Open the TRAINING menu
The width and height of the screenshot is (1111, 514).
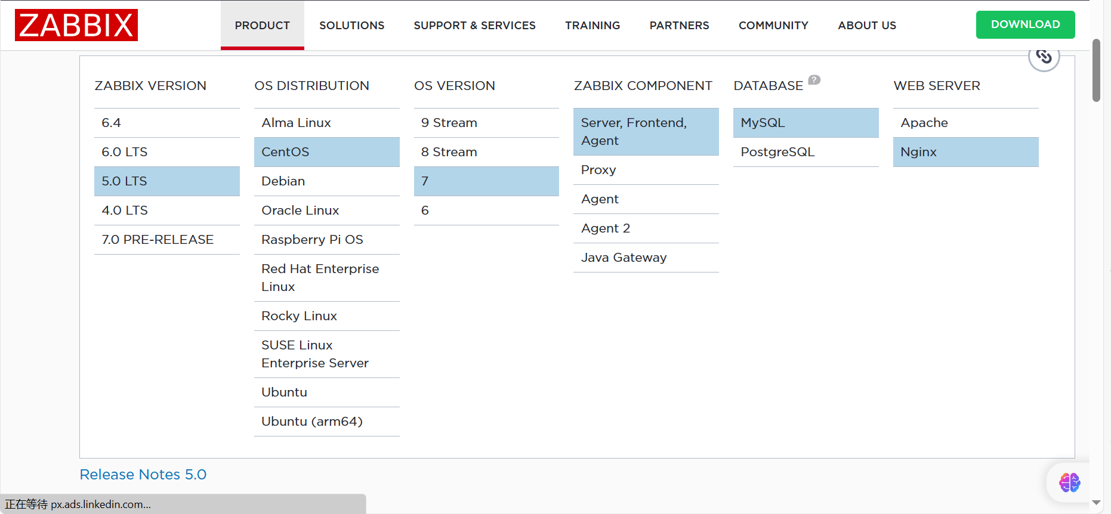point(592,25)
